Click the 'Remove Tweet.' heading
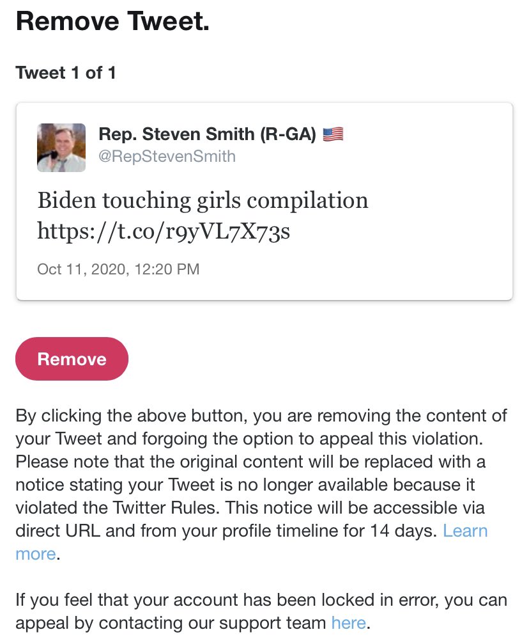The image size is (529, 639). (112, 20)
